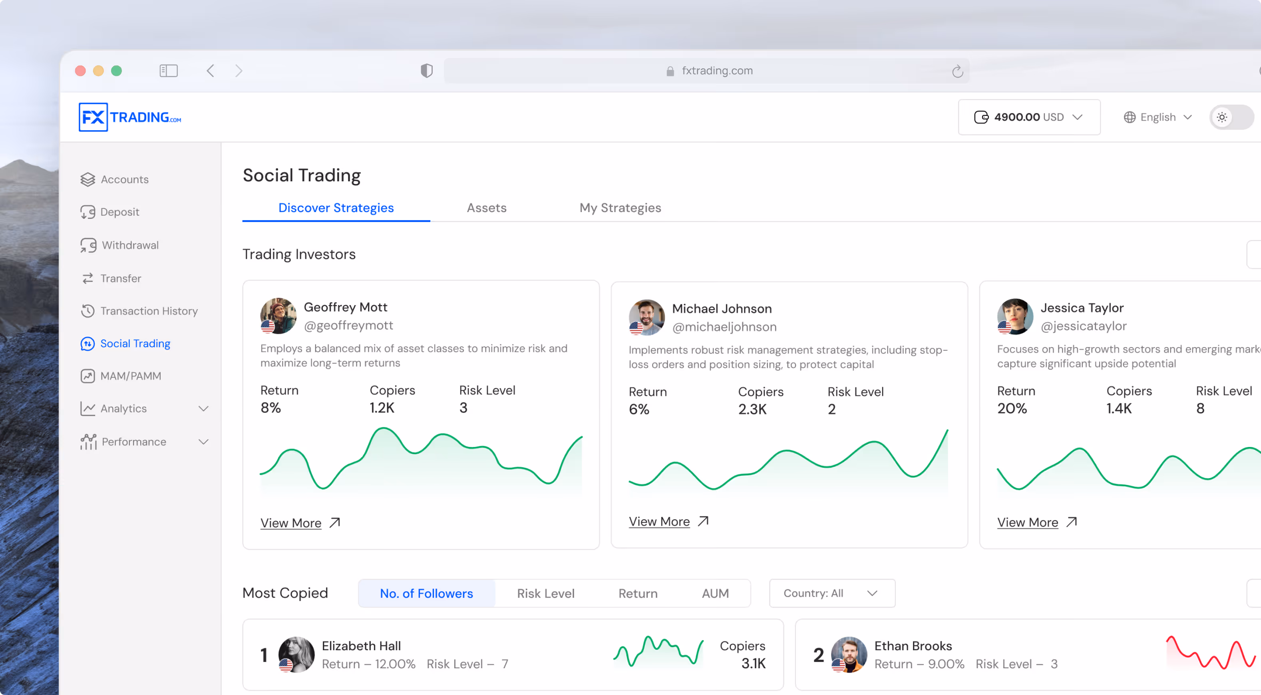Click the FX Trading logo
Image resolution: width=1261 pixels, height=695 pixels.
[130, 117]
